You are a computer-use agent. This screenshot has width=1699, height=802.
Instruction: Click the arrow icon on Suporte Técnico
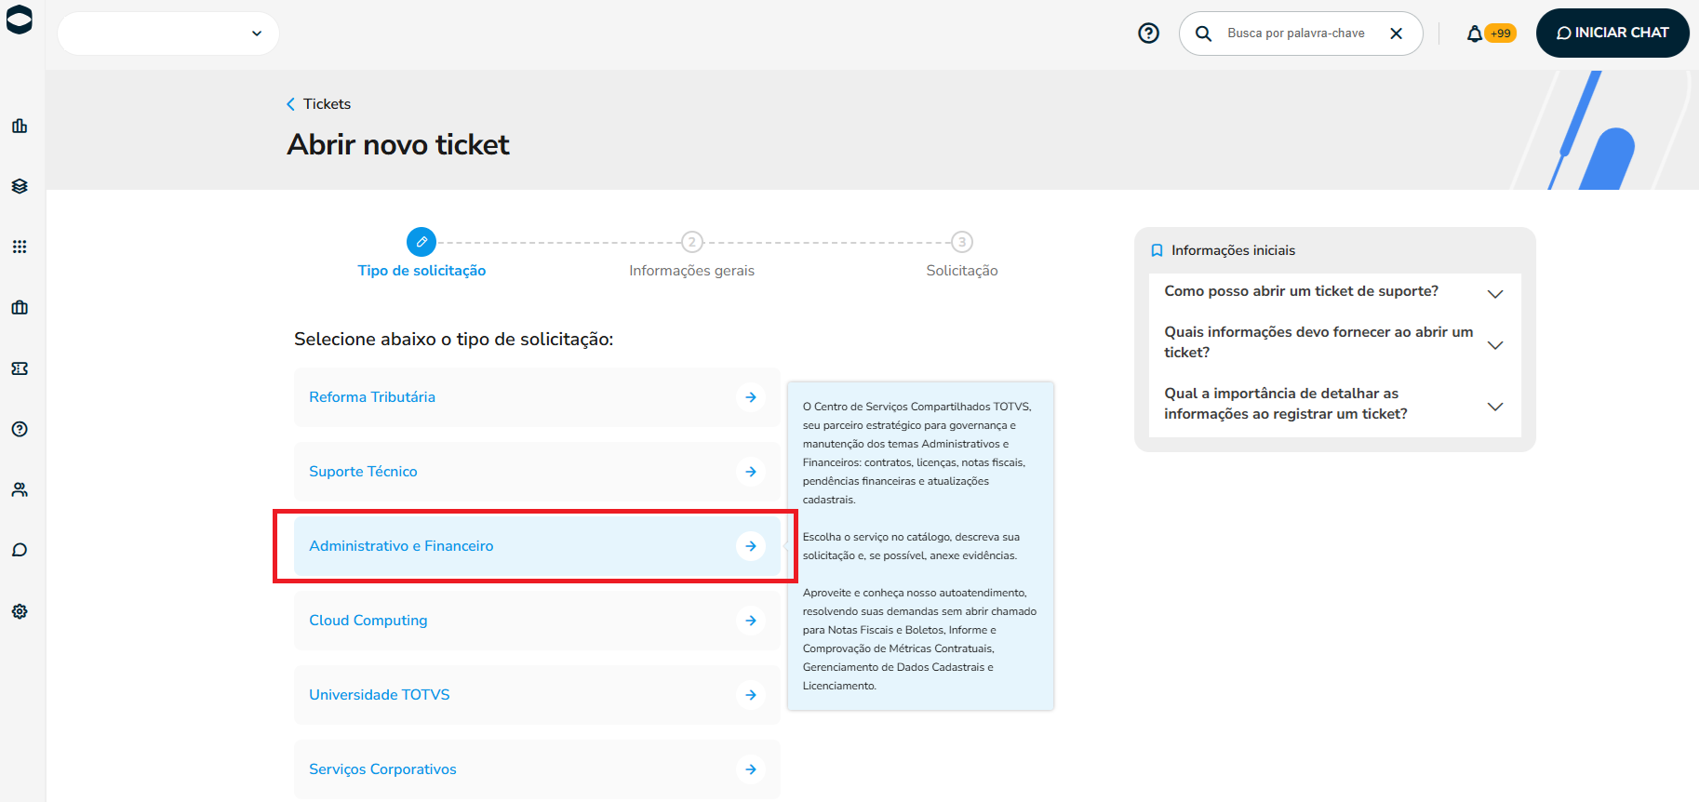[x=751, y=472]
